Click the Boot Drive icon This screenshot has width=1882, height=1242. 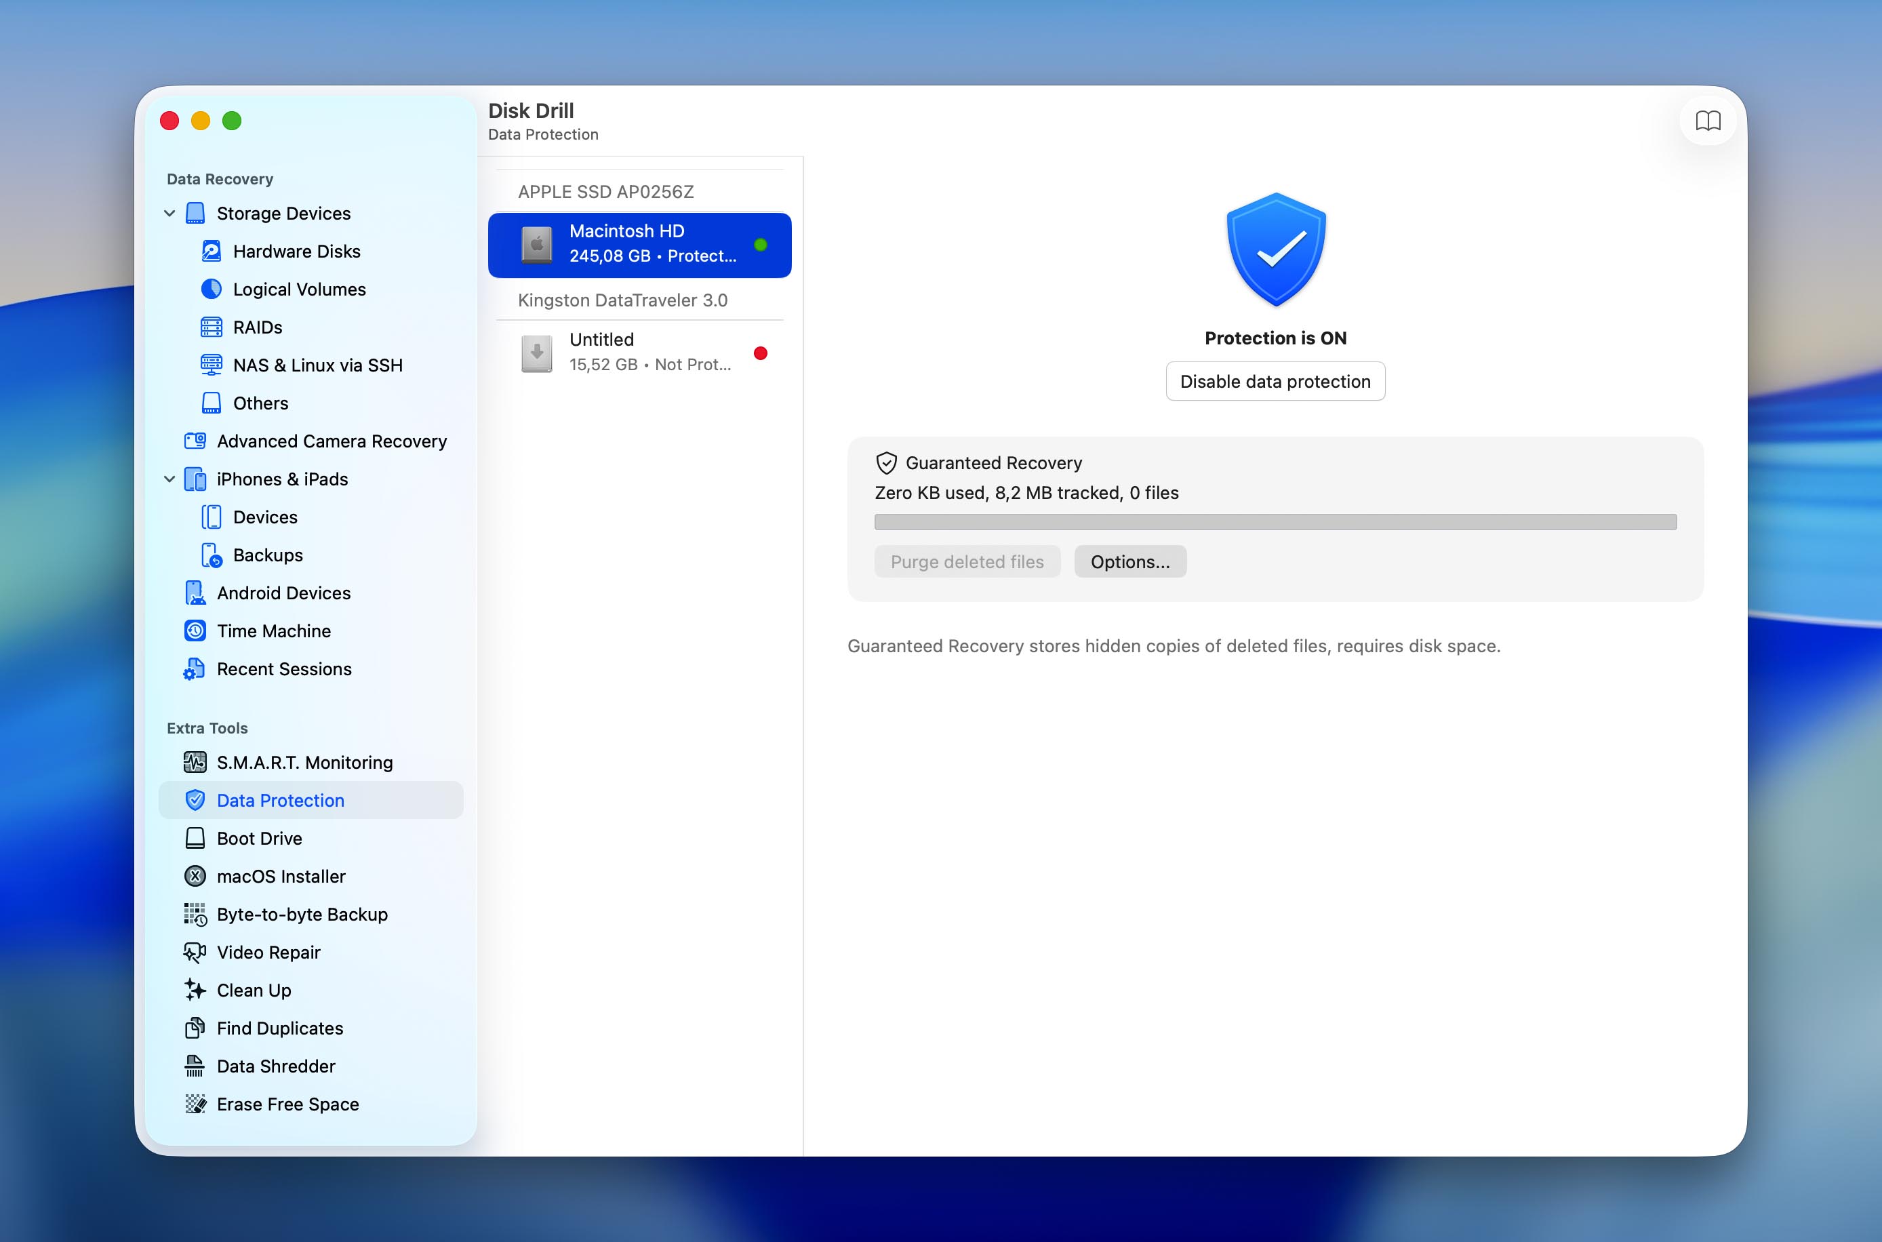pyautogui.click(x=195, y=839)
